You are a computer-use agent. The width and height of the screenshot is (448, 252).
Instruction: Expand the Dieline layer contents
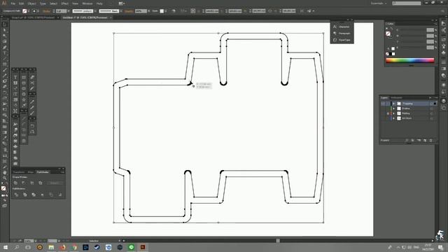pyautogui.click(x=394, y=108)
